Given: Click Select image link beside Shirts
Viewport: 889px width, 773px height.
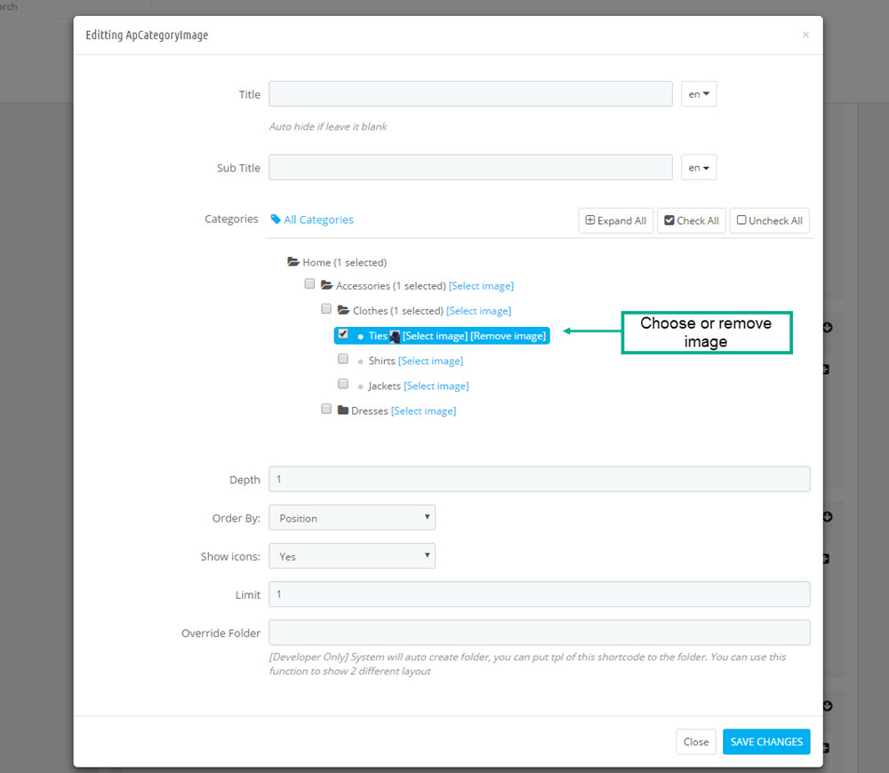Looking at the screenshot, I should tap(430, 361).
